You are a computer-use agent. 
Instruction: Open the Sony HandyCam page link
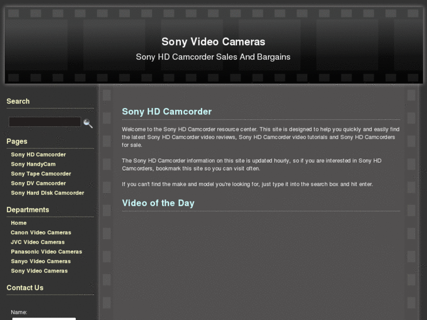(x=33, y=164)
